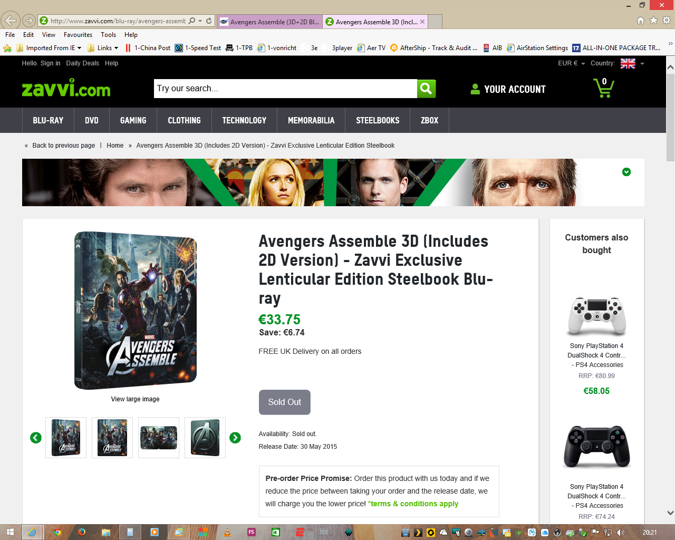Screen dimensions: 675x540
Task: Open the Country flag dropdown
Action: (632, 63)
